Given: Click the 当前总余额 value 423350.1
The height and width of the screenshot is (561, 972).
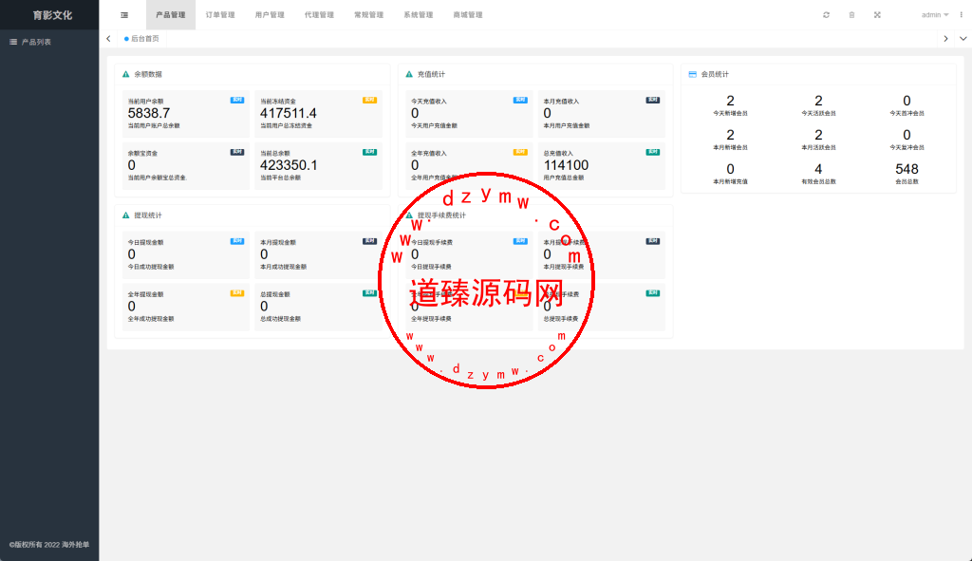Looking at the screenshot, I should point(289,165).
